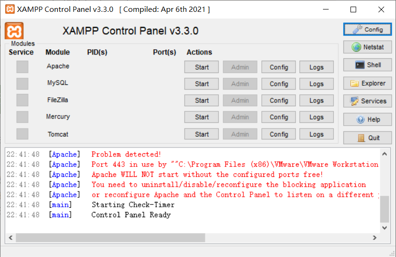The image size is (396, 257).
Task: Open the Help button
Action: (368, 119)
